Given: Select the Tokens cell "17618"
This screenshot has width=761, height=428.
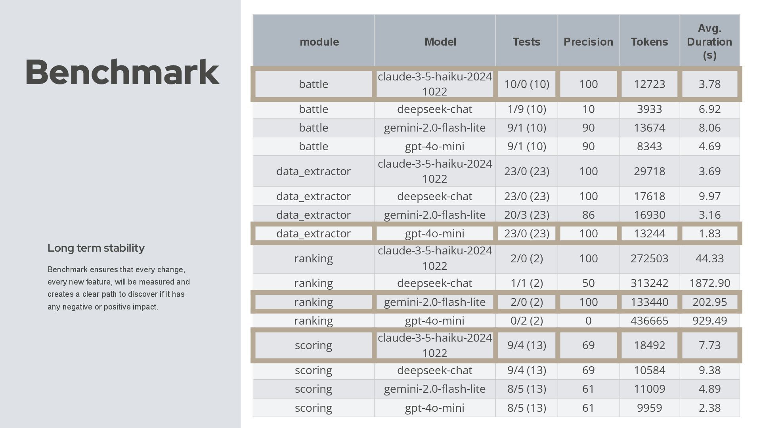Looking at the screenshot, I should tap(649, 196).
